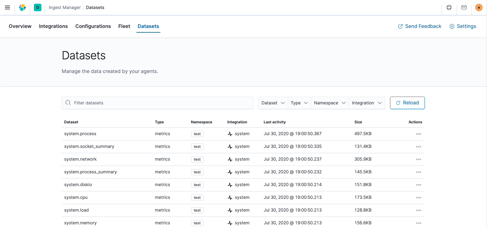This screenshot has height=229, width=487.
Task: Expand the Dataset filter dropdown
Action: (x=273, y=103)
